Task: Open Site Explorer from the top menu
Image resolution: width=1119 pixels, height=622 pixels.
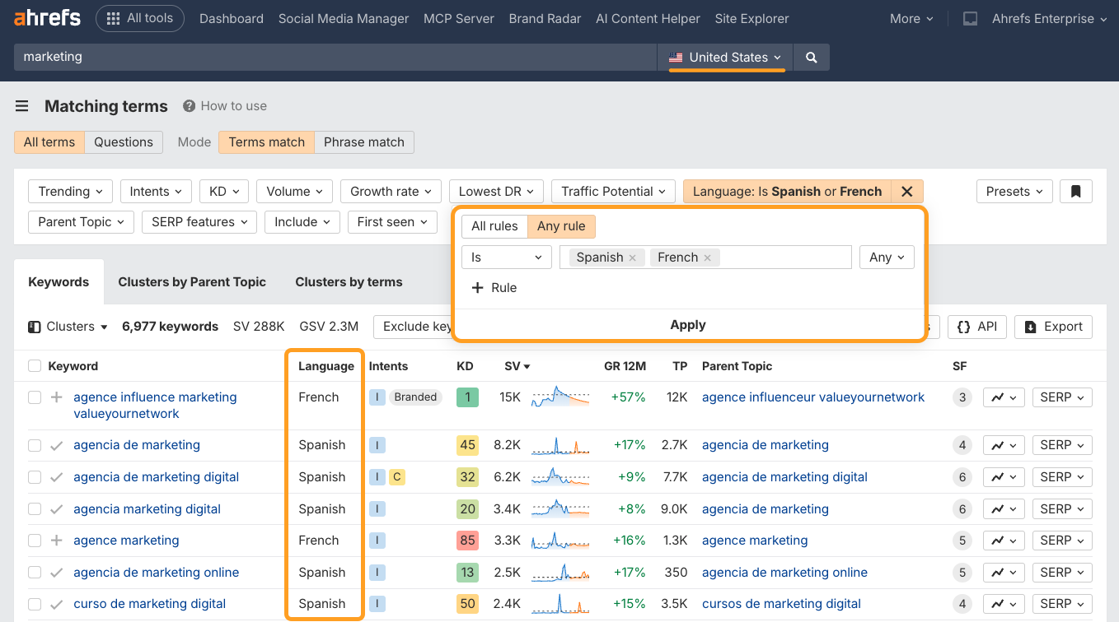Action: [751, 18]
